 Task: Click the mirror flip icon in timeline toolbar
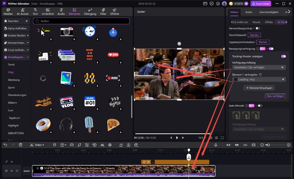tap(102, 145)
